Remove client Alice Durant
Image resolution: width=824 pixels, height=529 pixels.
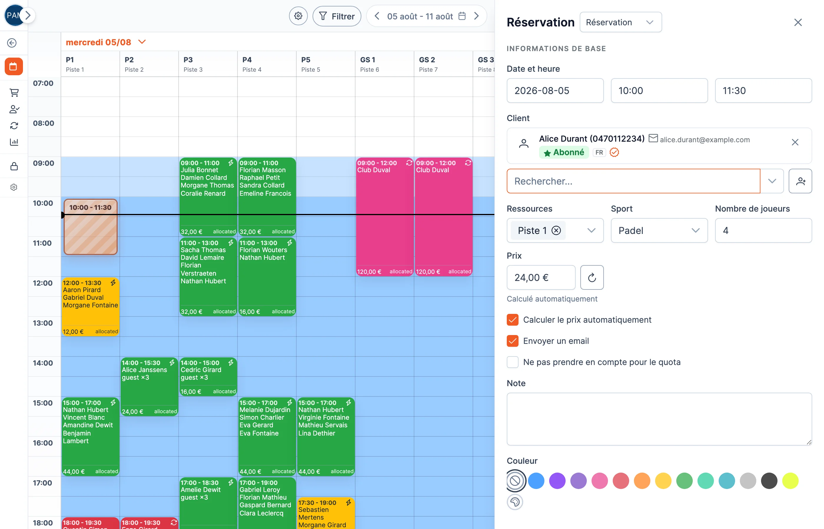(795, 142)
